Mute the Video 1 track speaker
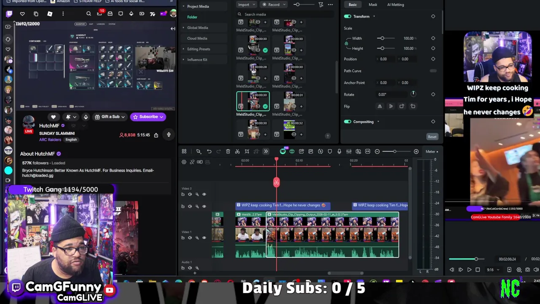Viewport: 540px width, 304px height. (x=190, y=238)
